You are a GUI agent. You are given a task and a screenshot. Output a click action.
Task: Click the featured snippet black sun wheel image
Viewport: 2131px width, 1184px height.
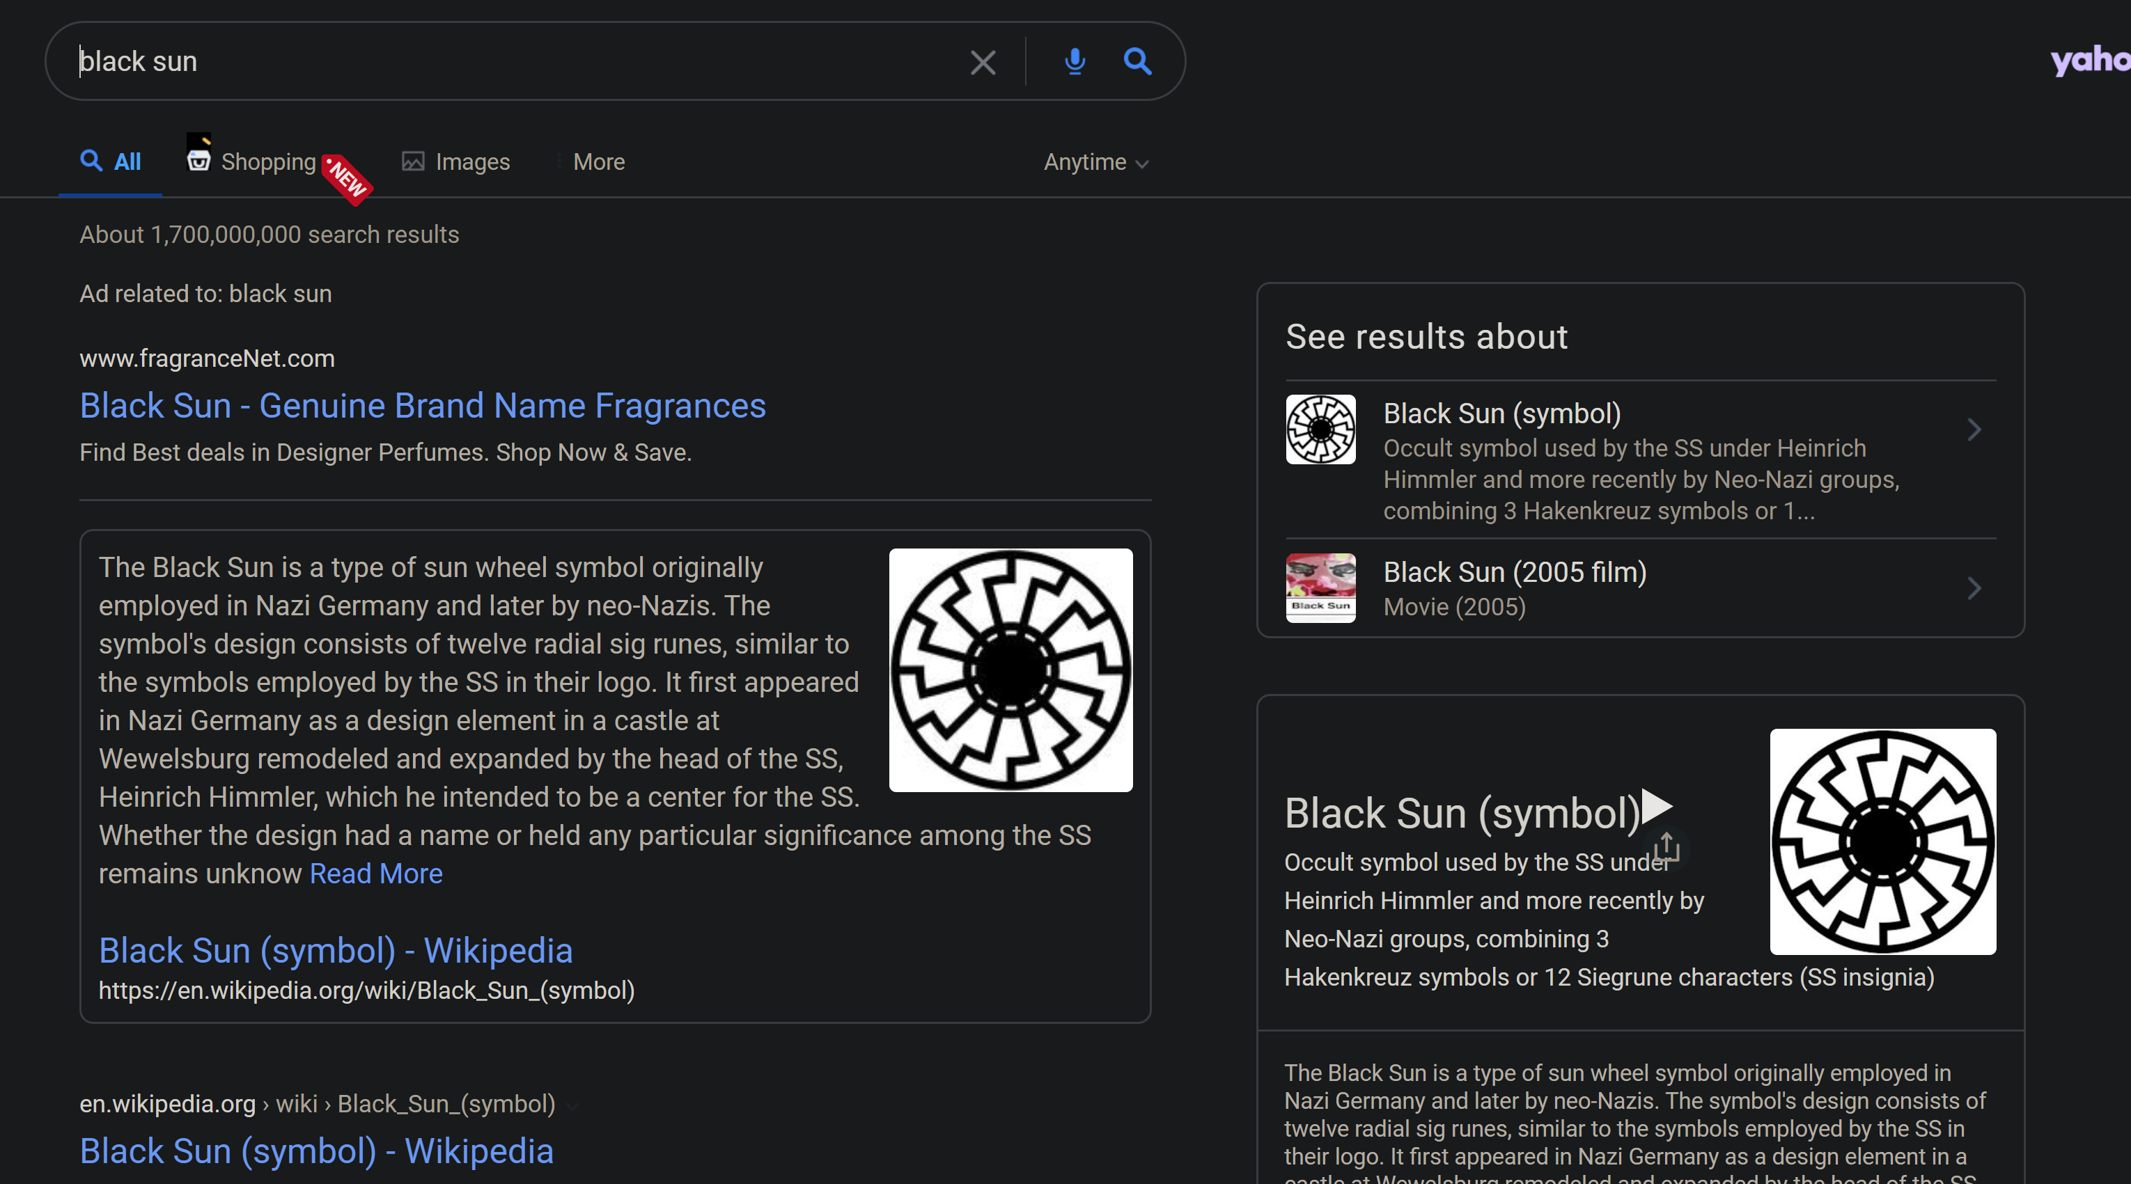point(1011,670)
